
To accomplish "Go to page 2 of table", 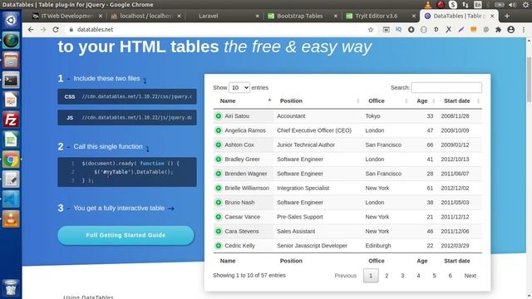I will tap(387, 276).
